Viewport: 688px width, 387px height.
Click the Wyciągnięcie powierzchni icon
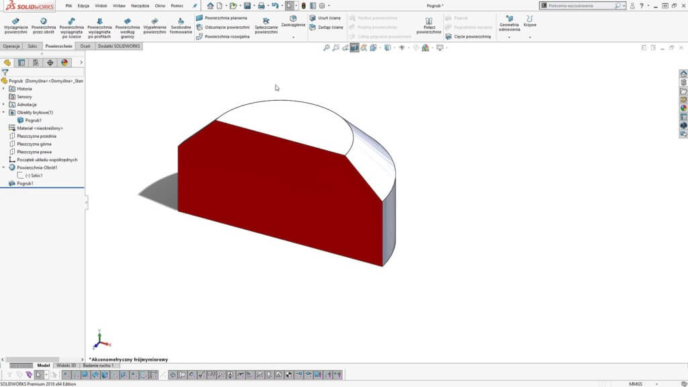point(16,26)
